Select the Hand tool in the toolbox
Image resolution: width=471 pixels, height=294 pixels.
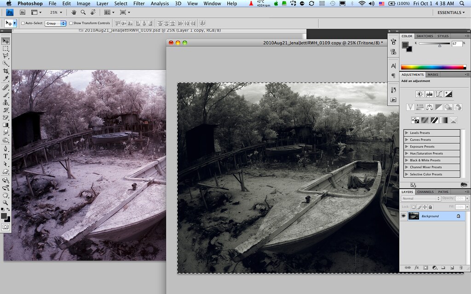pyautogui.click(x=6, y=195)
